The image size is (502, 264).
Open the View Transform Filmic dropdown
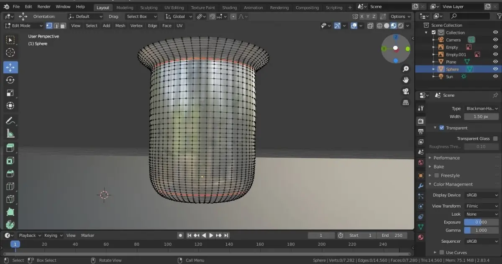482,206
